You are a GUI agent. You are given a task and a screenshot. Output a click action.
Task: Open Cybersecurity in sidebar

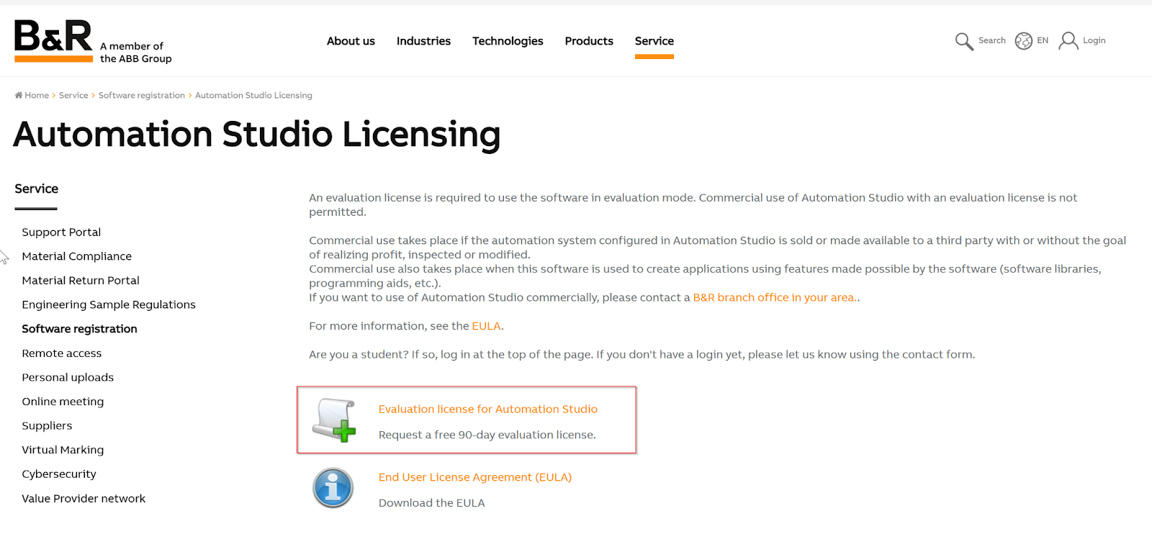click(59, 474)
